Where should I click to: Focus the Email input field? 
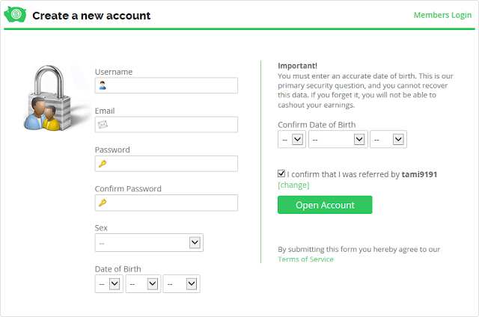[x=166, y=124]
